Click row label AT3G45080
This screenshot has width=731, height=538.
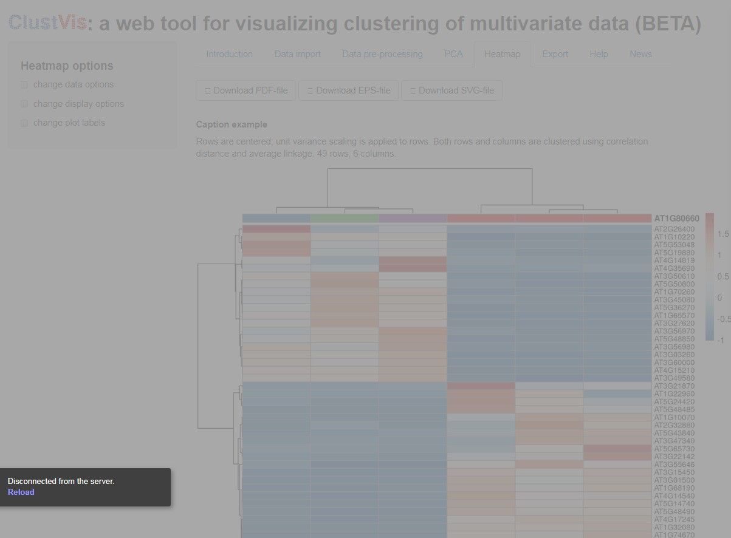674,300
